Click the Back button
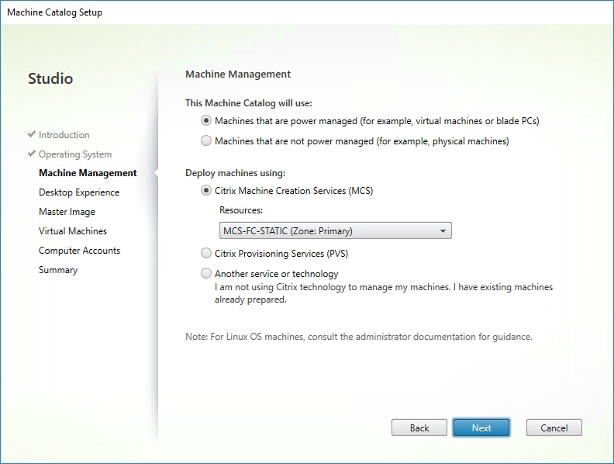This screenshot has height=464, width=614. [419, 428]
